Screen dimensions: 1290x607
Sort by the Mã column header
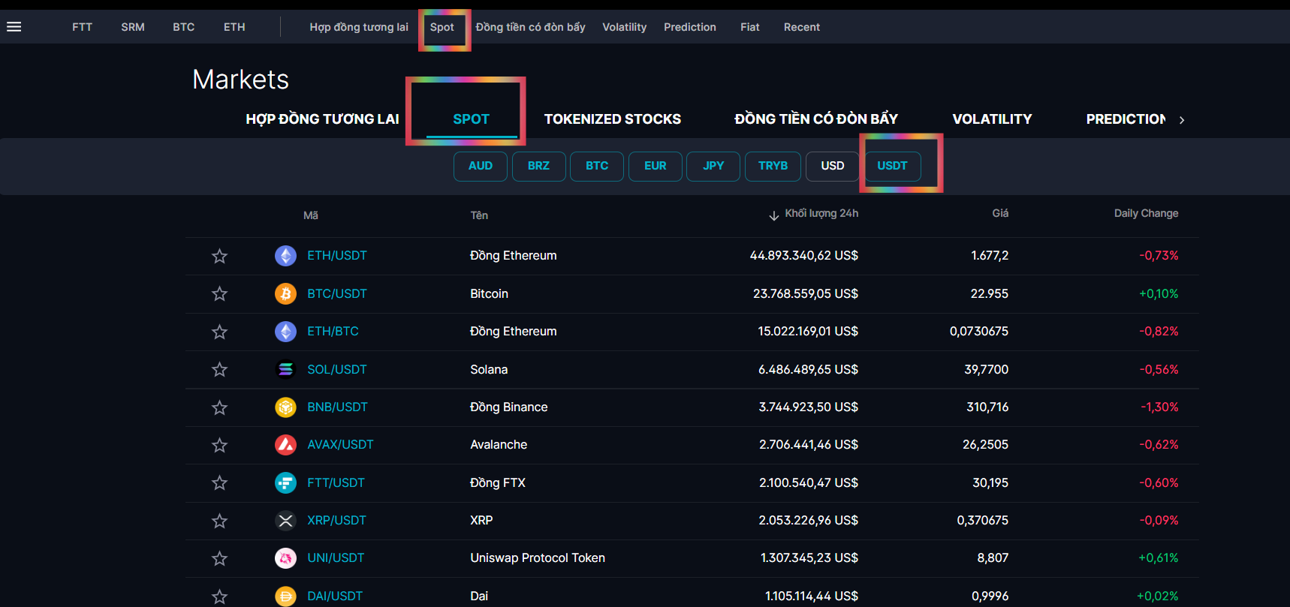(x=311, y=215)
